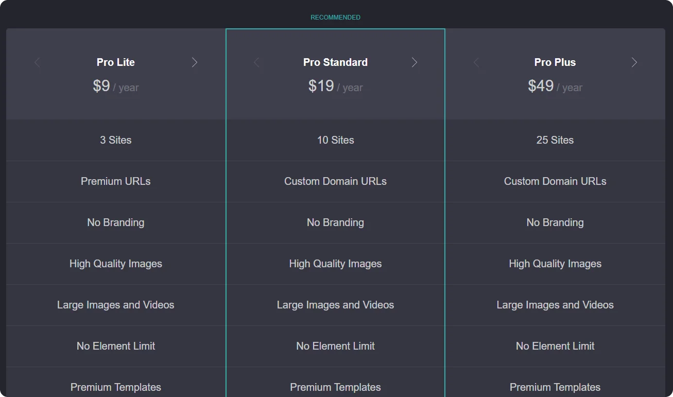
Task: Click the 10 Sites feature
Action: (336, 140)
